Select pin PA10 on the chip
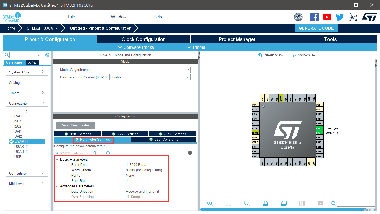 (319, 128)
